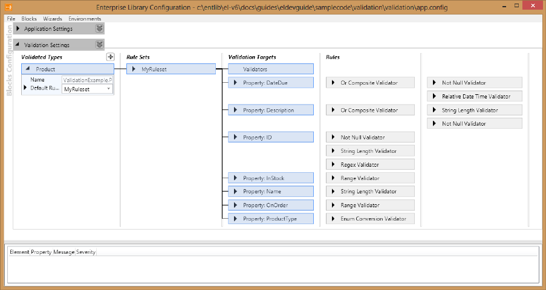This screenshot has height=290, width=546.
Task: Collapse the Validation Settings section arrow
Action: (18, 45)
